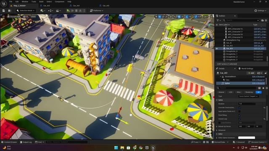
Task: Toggle the Draw Debug checkbox
Action: (x=240, y=115)
